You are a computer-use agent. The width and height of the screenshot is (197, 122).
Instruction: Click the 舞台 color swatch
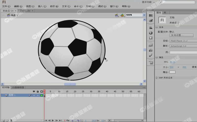coord(172,72)
